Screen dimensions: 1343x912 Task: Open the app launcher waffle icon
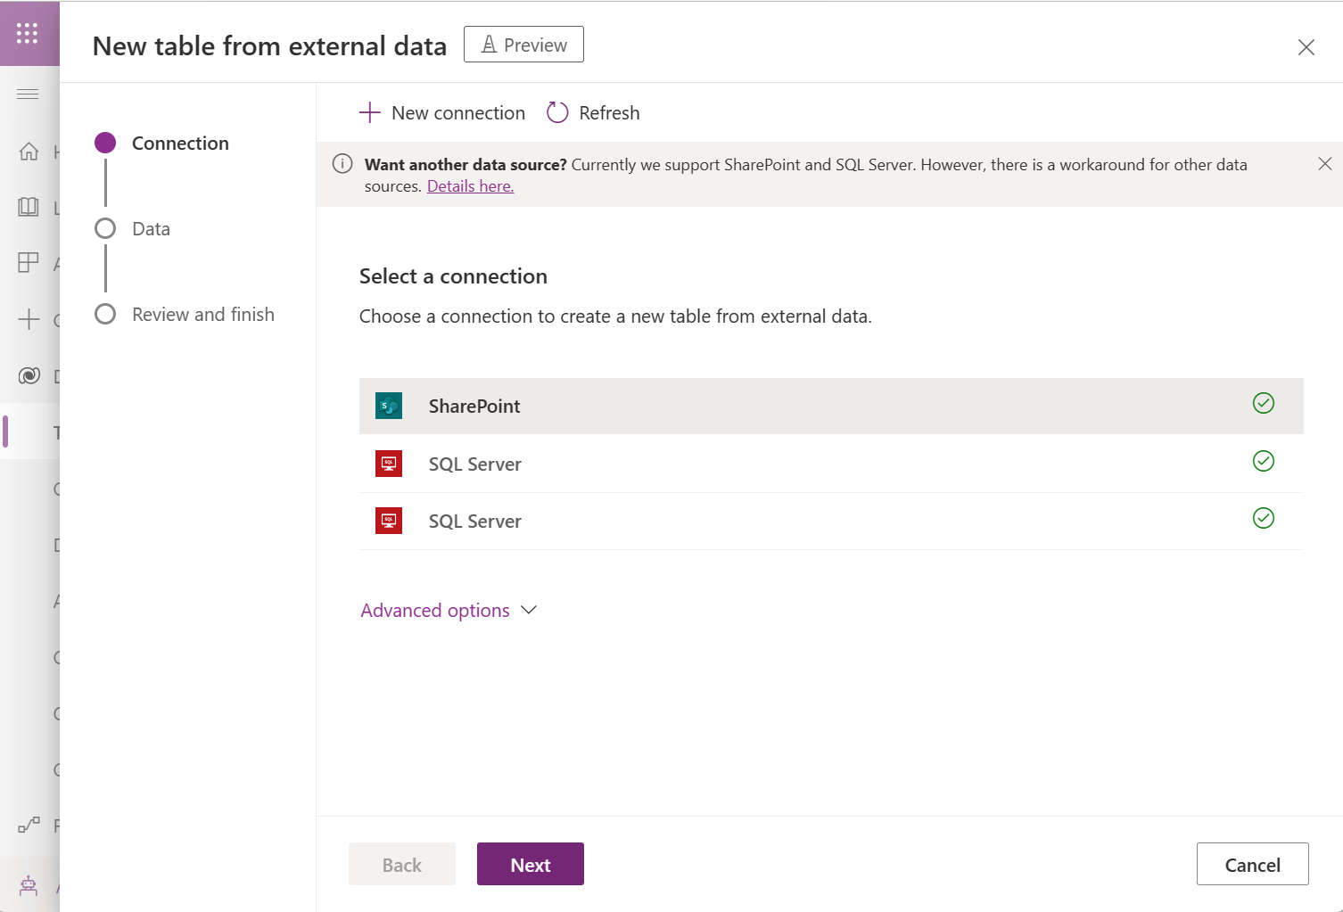[x=28, y=33]
